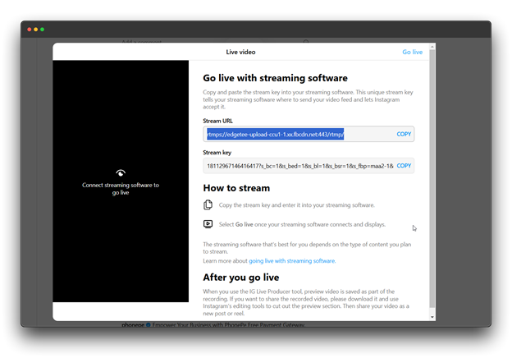This screenshot has width=512, height=358.
Task: Click inside the Stream key field
Action: [297, 166]
